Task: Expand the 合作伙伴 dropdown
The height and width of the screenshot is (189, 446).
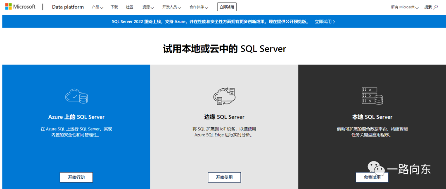Action: [199, 7]
